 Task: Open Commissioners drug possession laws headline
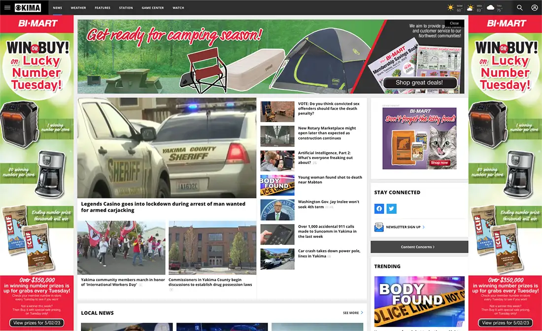tap(210, 282)
